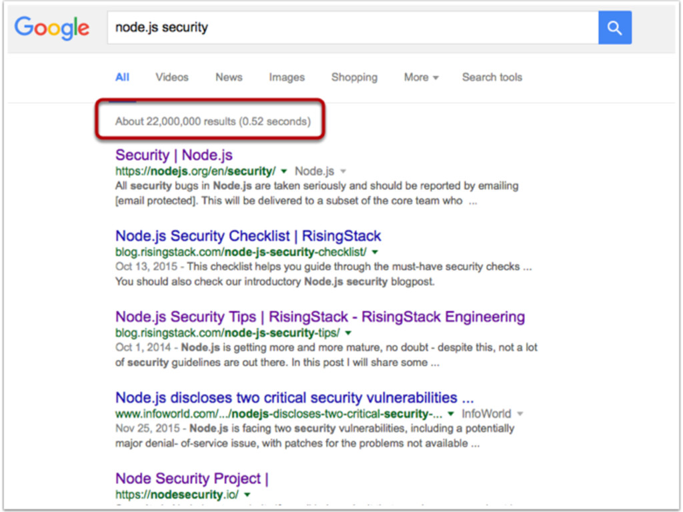Expand arrow after nodesecurity.io URL

(x=247, y=495)
